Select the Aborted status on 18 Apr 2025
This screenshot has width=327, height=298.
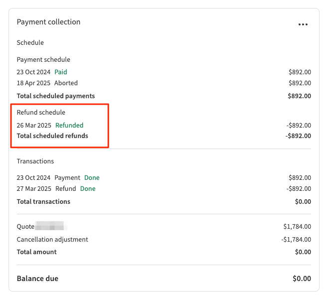[66, 83]
